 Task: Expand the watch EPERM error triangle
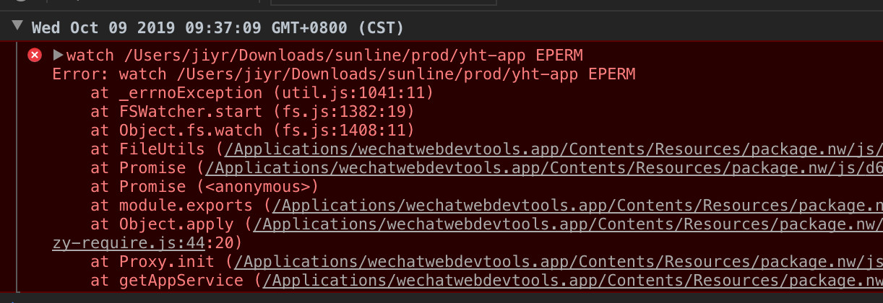tap(59, 55)
